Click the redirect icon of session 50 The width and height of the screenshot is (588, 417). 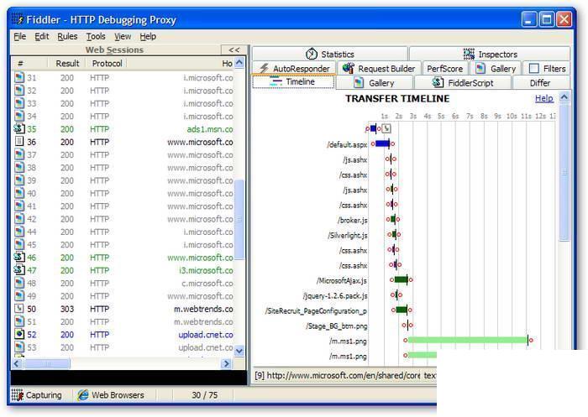[19, 309]
